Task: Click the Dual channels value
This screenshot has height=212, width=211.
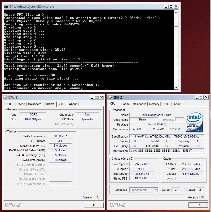Action: (x=87, y=114)
